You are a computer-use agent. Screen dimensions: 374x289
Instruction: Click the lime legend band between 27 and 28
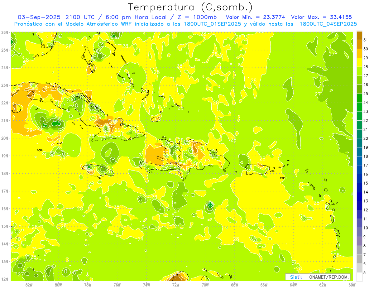click(359, 71)
